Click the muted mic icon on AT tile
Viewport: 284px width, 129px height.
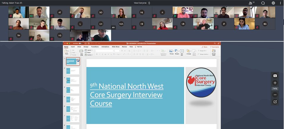(52, 16)
